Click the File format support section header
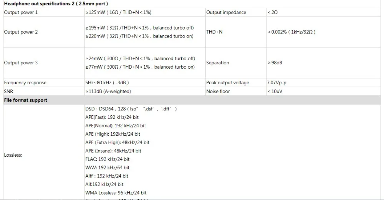 (25, 100)
